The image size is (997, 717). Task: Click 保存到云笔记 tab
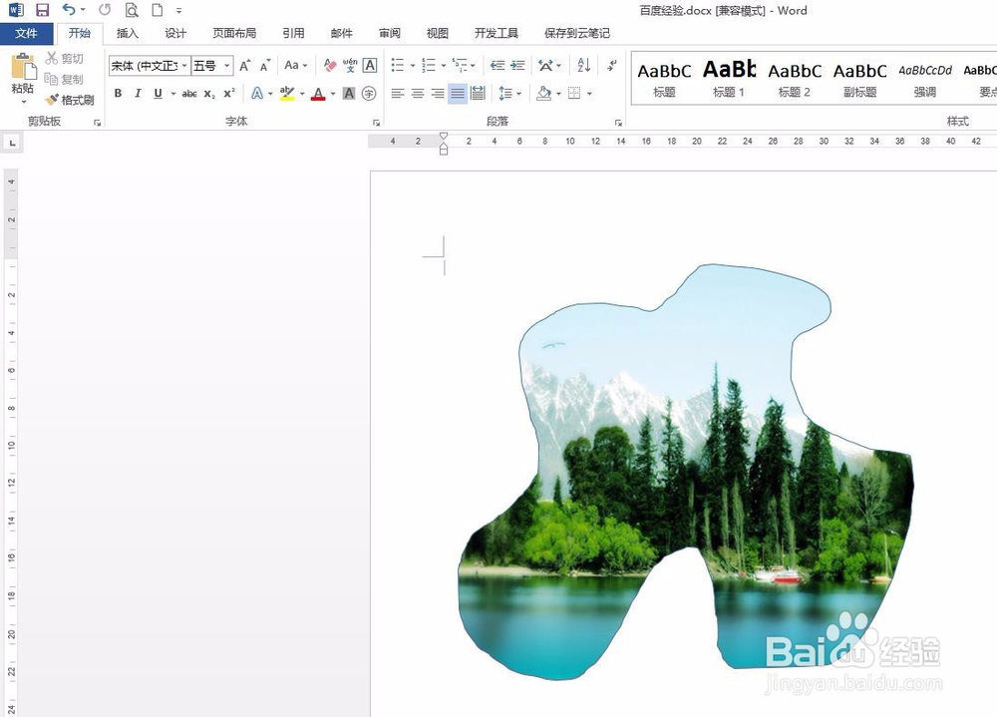pos(576,33)
